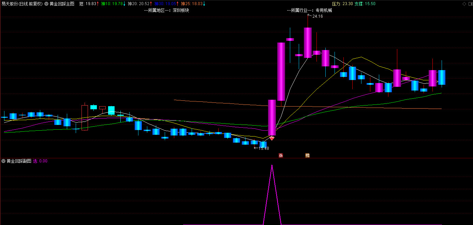Image resolution: width=473 pixels, height=225 pixels.
Task: Click the 涨 event marker icon
Action: pos(281,156)
